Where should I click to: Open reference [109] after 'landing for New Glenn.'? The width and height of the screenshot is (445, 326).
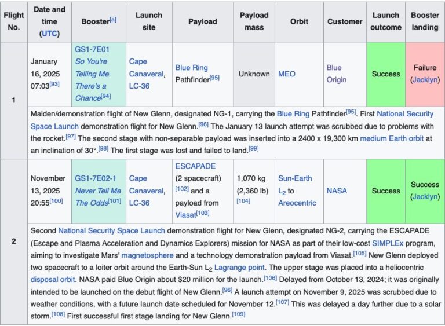239,314
